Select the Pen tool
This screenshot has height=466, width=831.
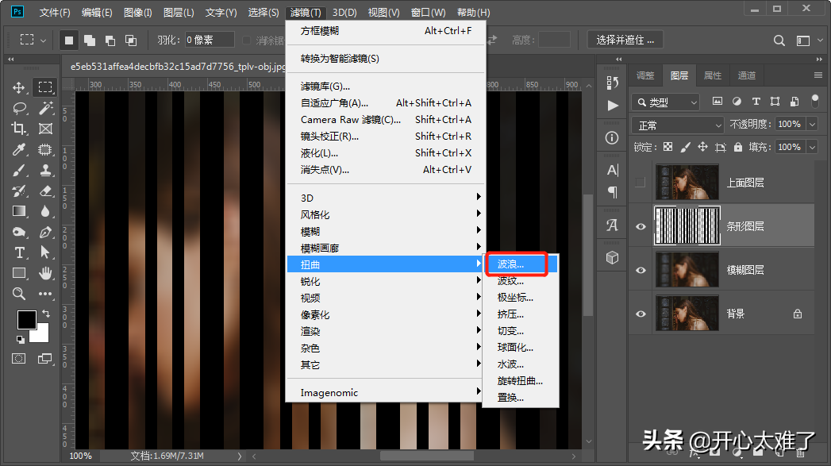(45, 232)
